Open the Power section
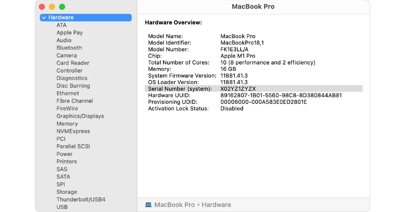 (x=64, y=154)
